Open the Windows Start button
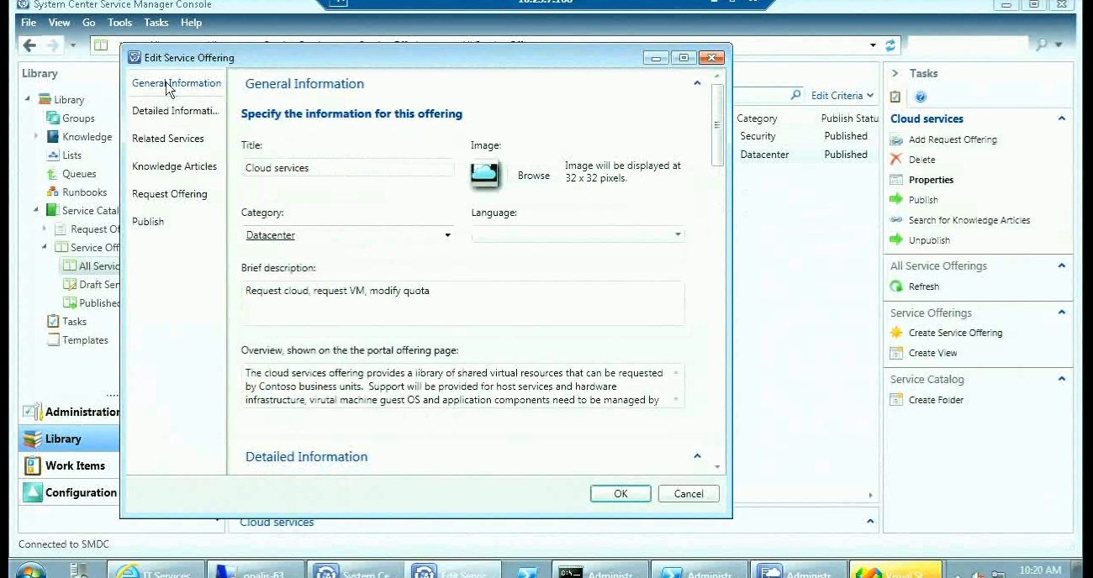Image resolution: width=1093 pixels, height=578 pixels. [x=29, y=570]
